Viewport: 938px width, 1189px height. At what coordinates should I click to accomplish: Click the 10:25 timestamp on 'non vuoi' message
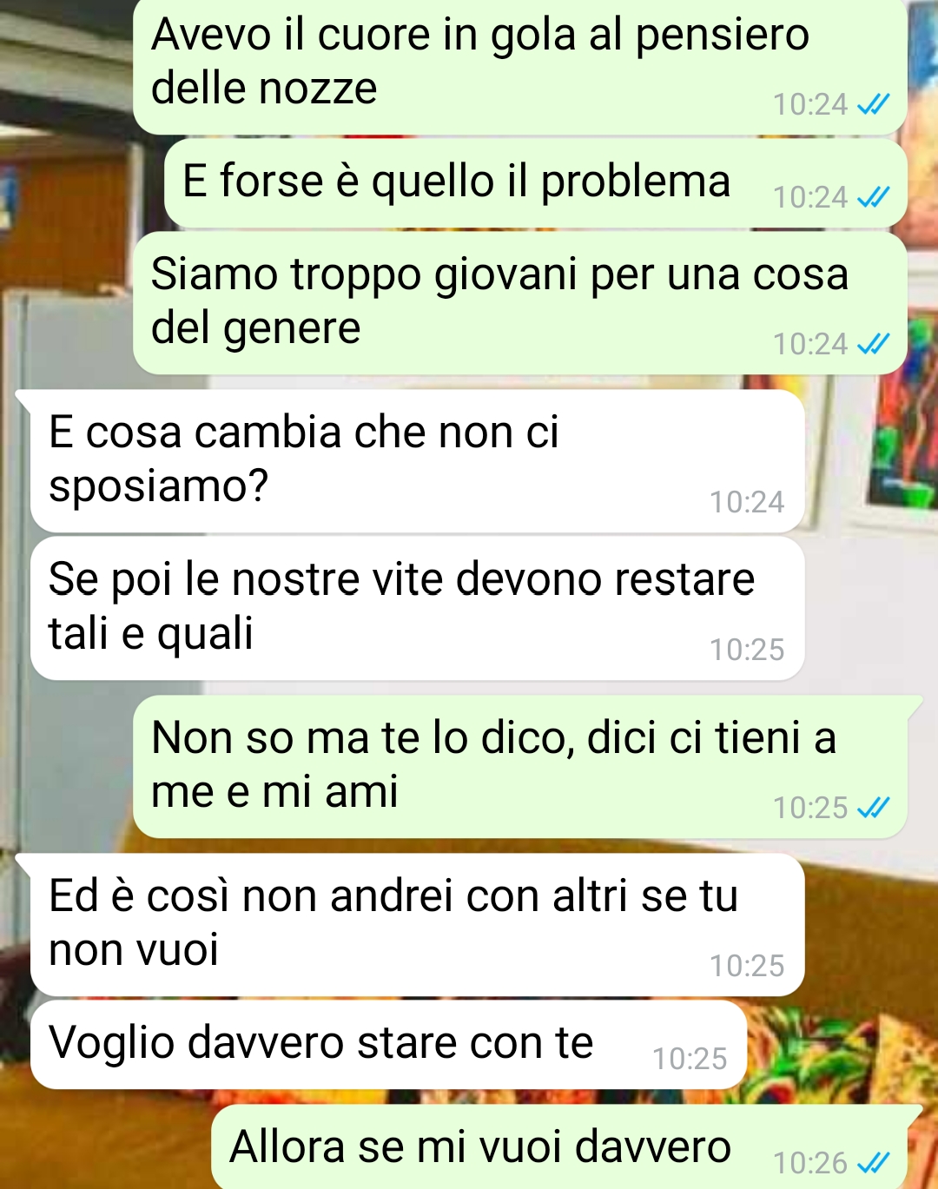[747, 966]
